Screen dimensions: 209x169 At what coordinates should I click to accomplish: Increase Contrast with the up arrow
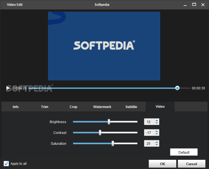[x=157, y=131]
